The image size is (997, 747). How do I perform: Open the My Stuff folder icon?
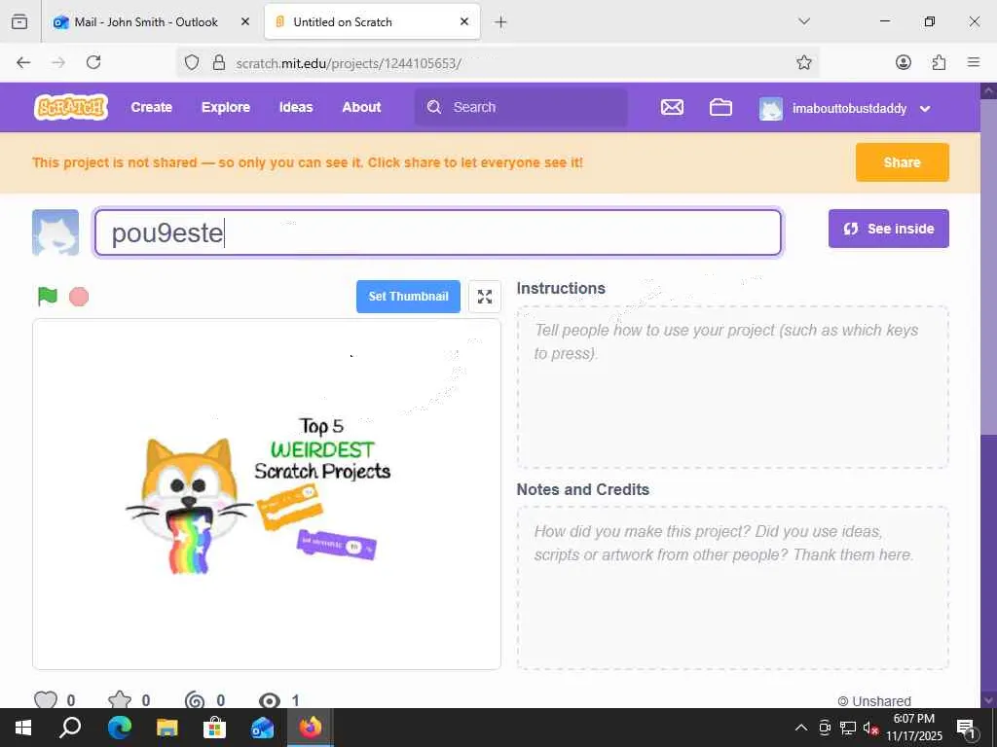tap(720, 107)
